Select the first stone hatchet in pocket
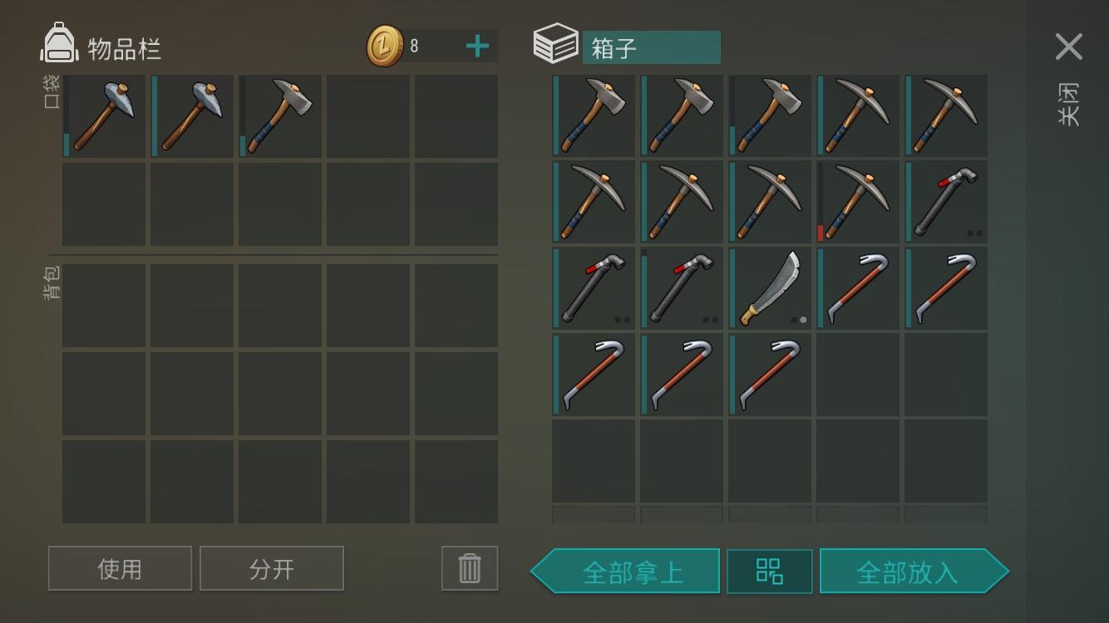The width and height of the screenshot is (1109, 623). coord(104,116)
